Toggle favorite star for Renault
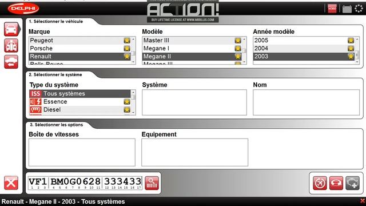The image size is (366, 206). point(127,56)
